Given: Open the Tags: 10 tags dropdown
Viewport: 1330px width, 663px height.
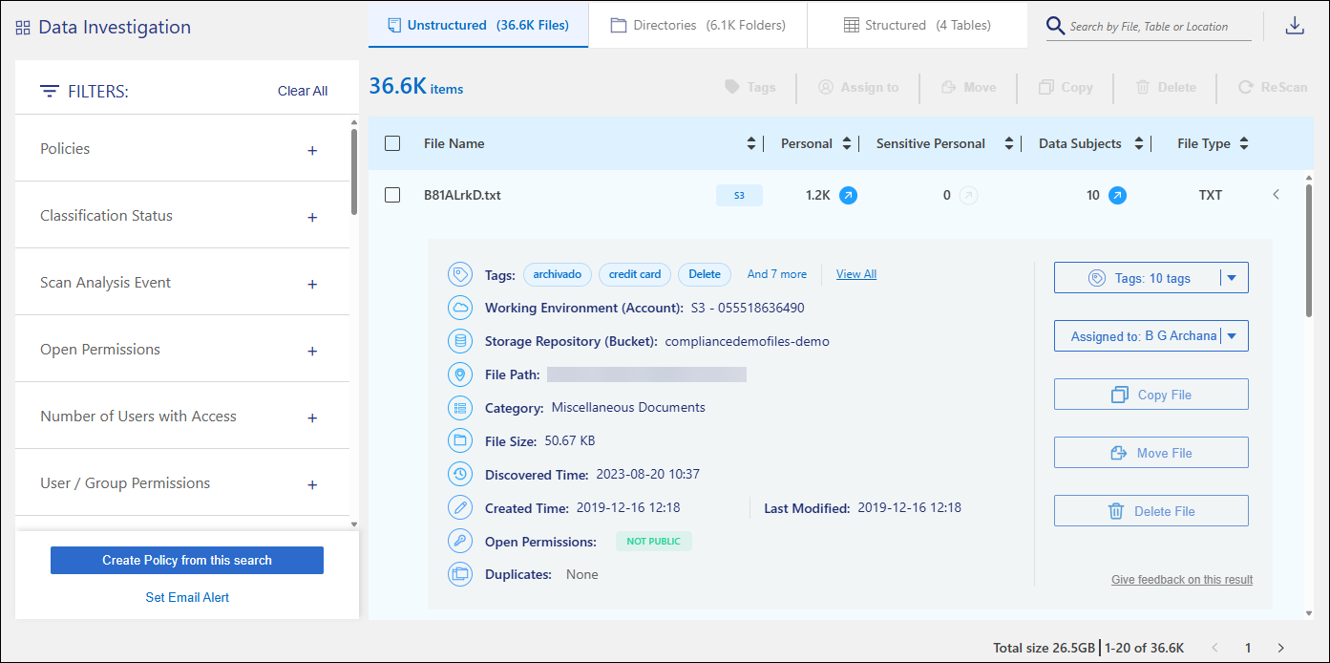Looking at the screenshot, I should [x=1232, y=278].
